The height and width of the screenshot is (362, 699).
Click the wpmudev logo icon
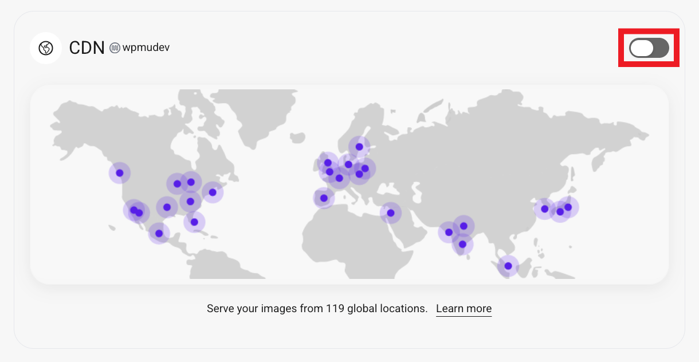[x=115, y=48]
